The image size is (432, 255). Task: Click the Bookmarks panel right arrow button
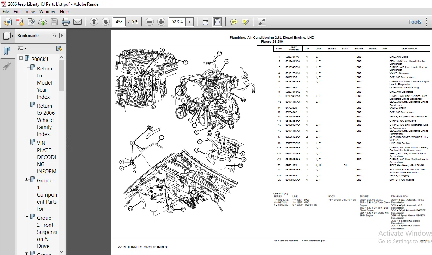coord(62,36)
